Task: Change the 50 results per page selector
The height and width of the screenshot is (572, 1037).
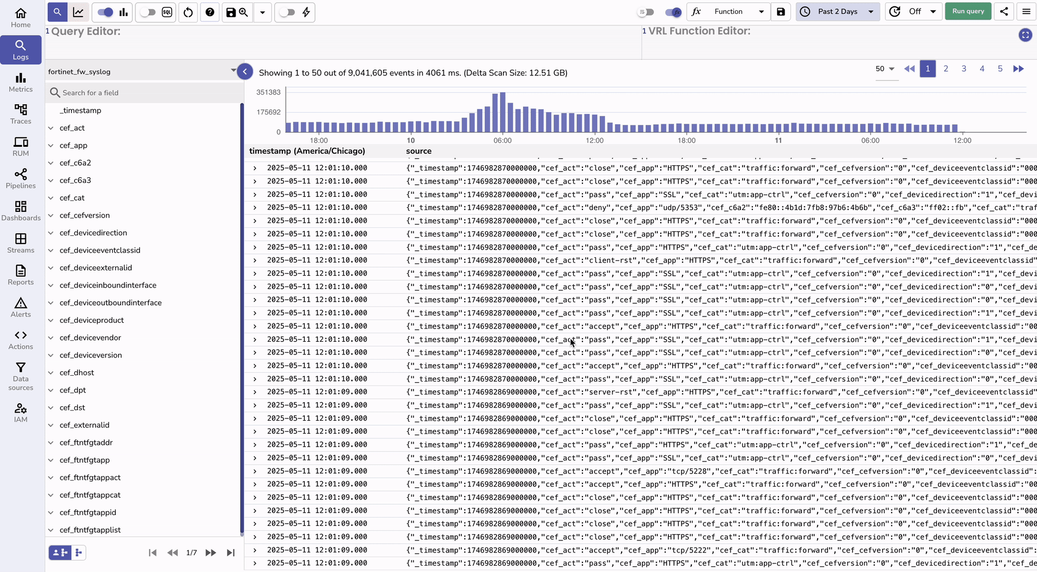Action: tap(885, 68)
